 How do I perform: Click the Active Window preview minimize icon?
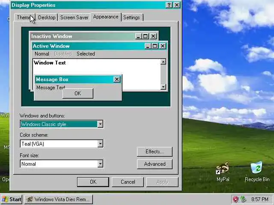pos(148,46)
